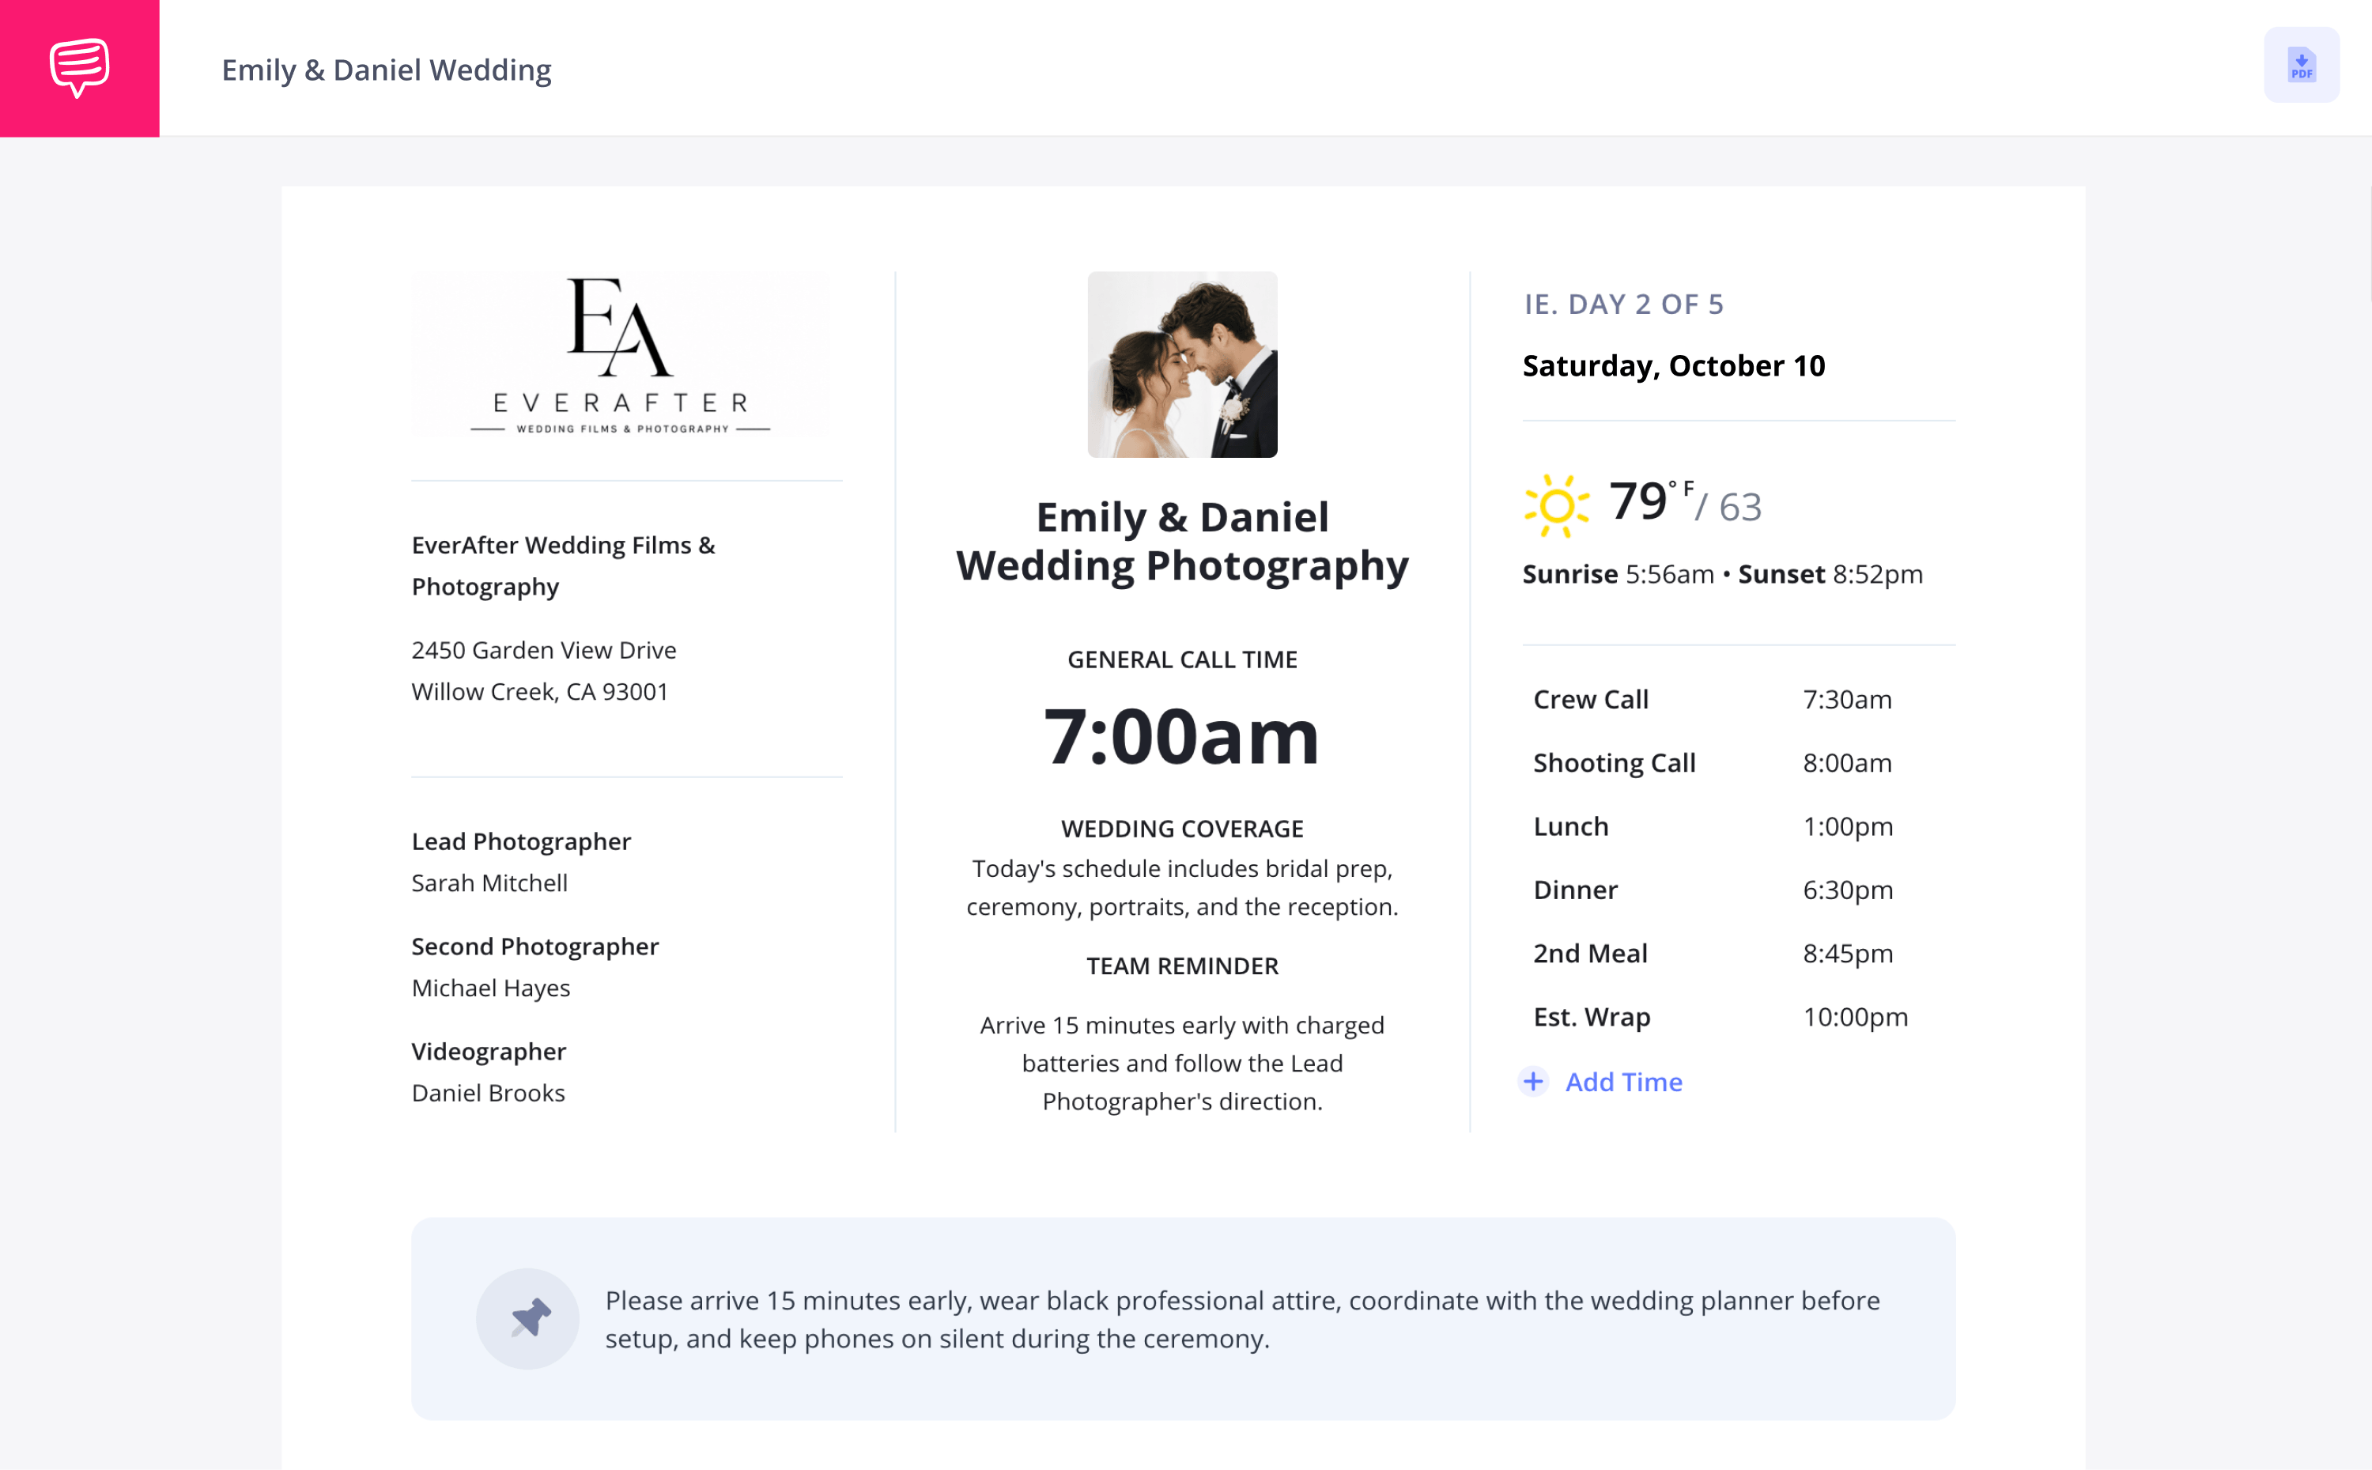The height and width of the screenshot is (1470, 2372).
Task: Edit the 7:00am general call time
Action: (1181, 736)
